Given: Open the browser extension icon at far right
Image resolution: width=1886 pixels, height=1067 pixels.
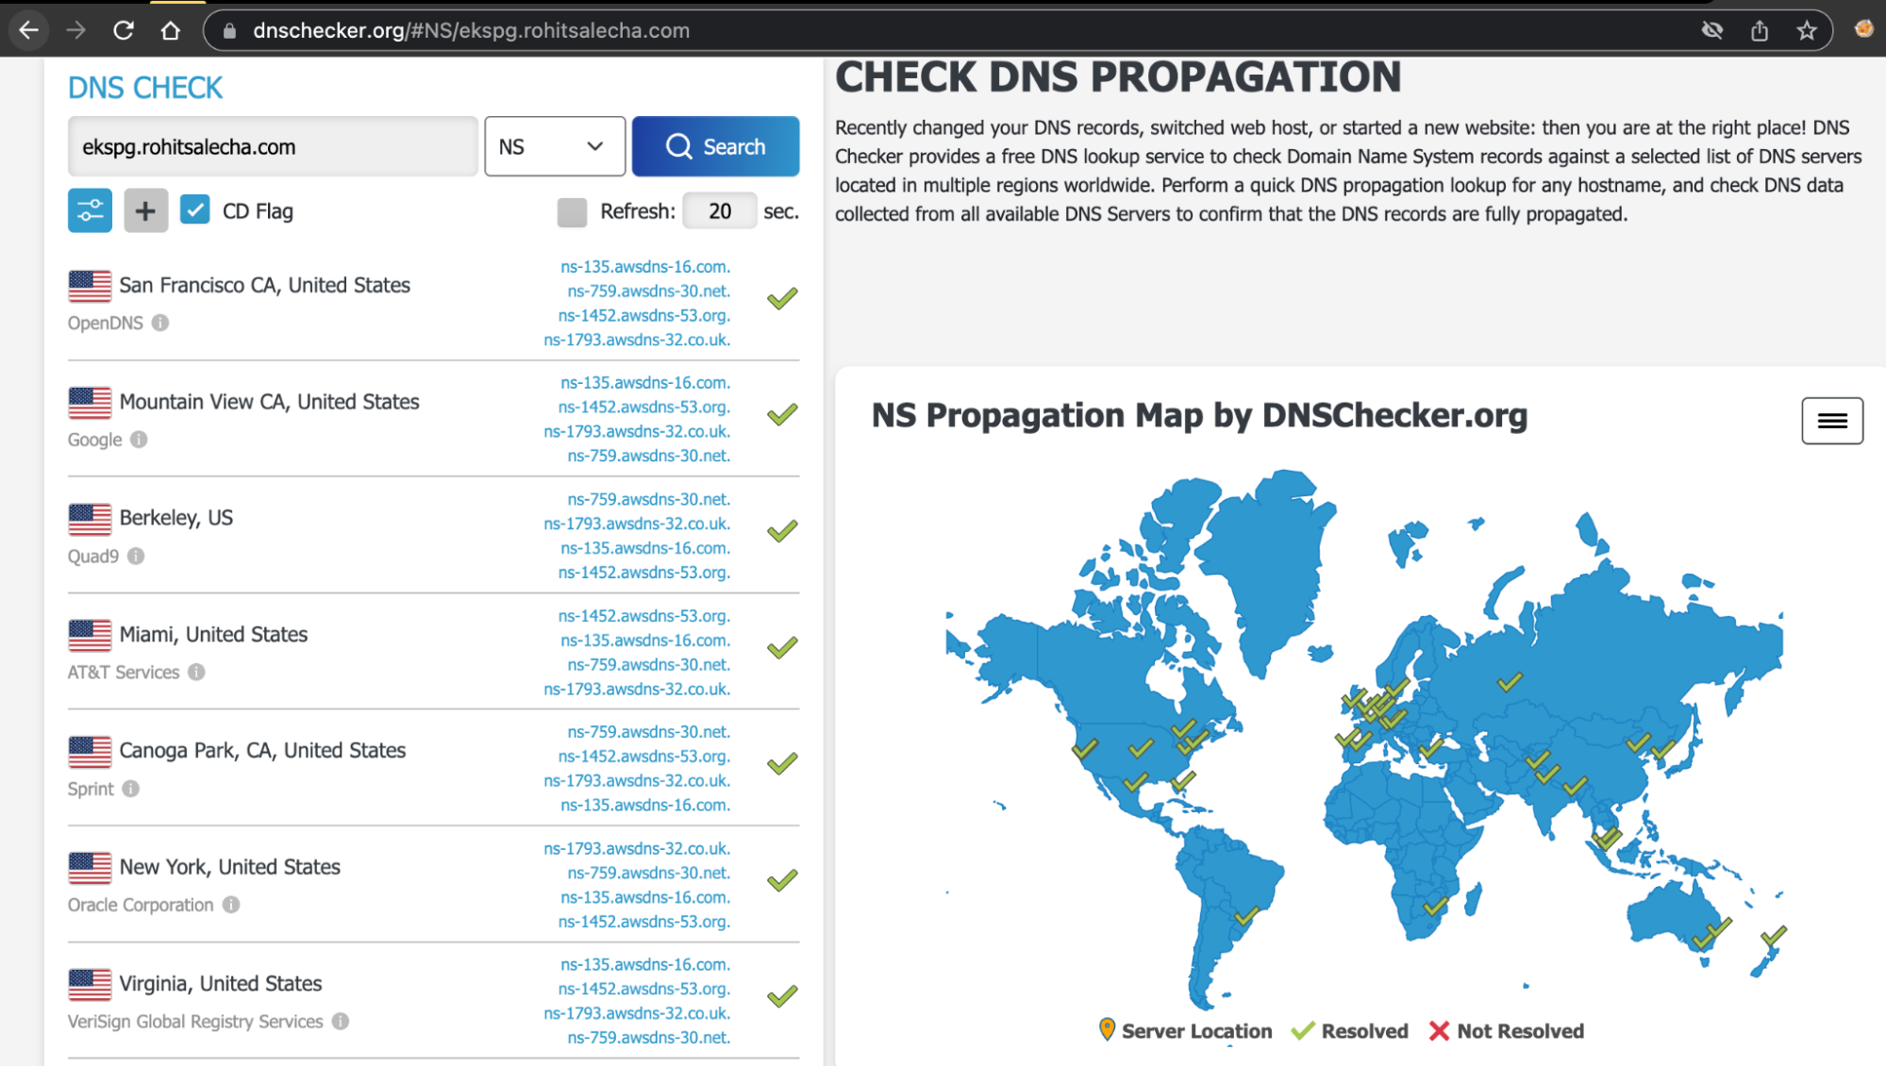Looking at the screenshot, I should pos(1863,29).
